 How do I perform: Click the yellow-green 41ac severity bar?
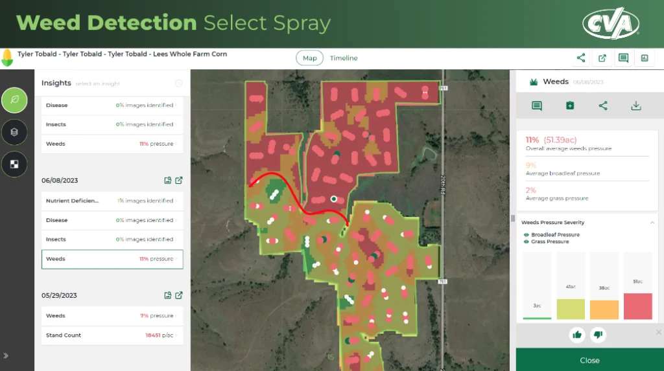coord(571,309)
